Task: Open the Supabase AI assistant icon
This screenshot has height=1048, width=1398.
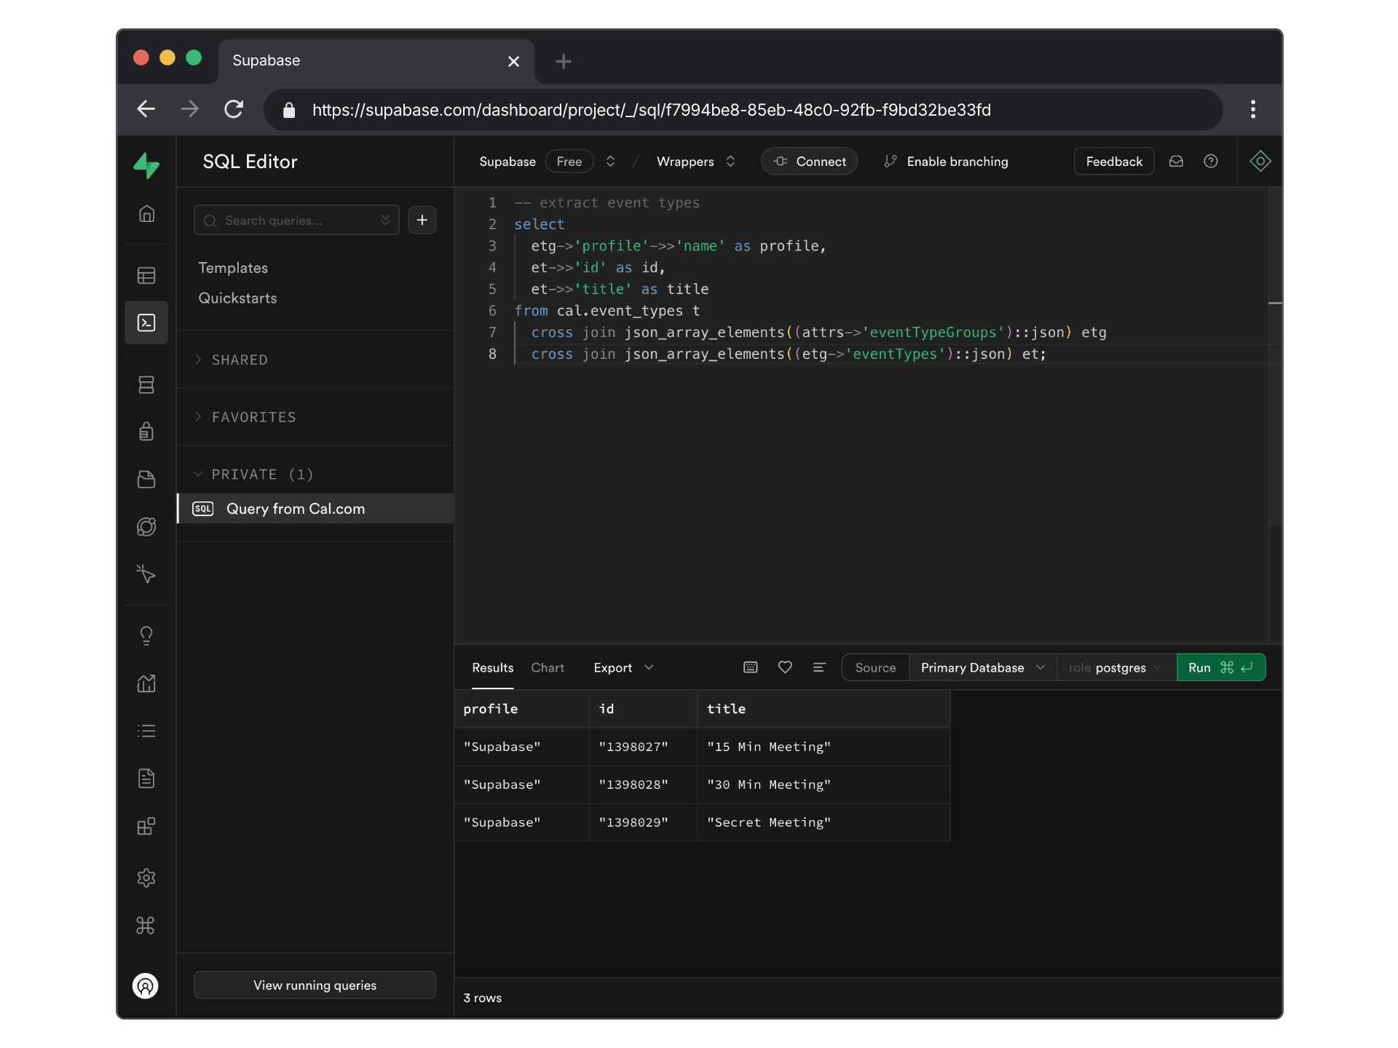Action: point(1260,162)
